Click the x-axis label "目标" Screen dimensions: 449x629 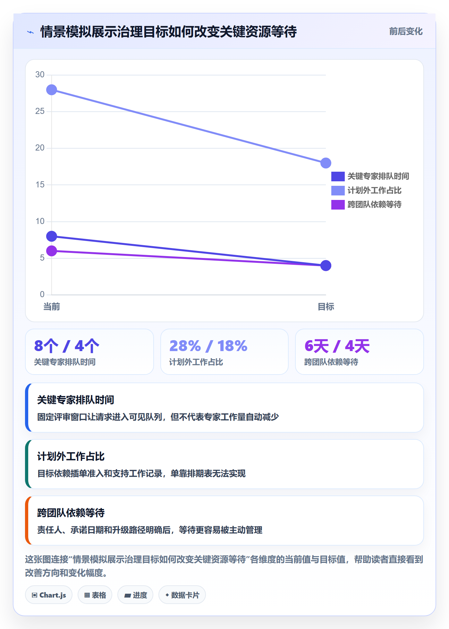click(x=326, y=307)
